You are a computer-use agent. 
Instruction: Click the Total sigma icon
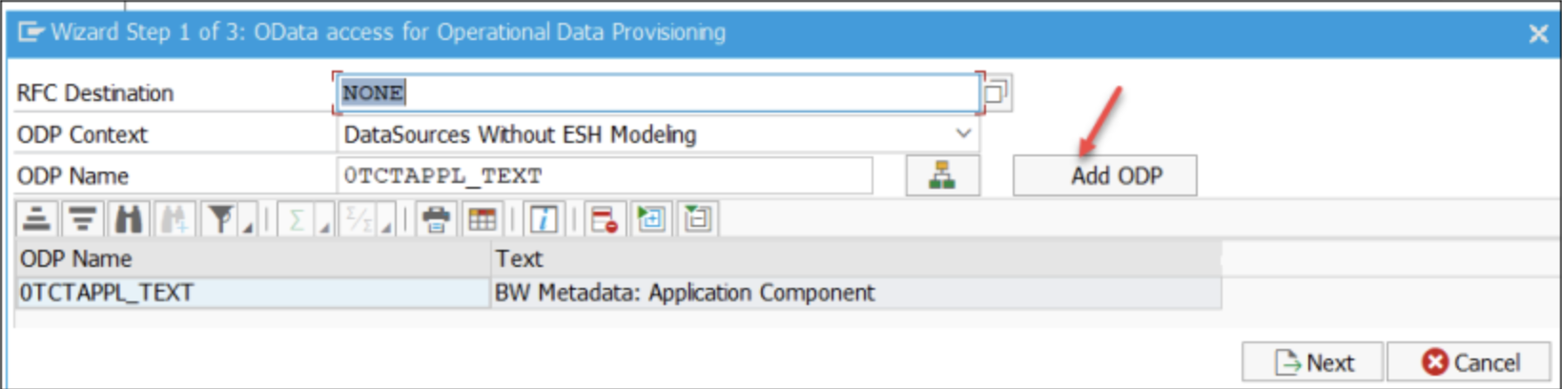297,219
